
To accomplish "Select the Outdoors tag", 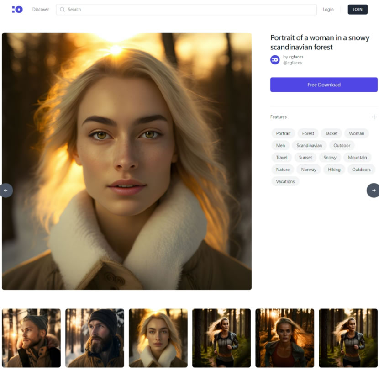I will point(361,170).
